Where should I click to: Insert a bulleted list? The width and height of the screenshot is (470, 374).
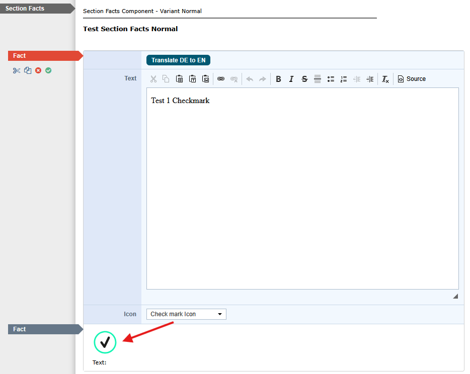[331, 79]
